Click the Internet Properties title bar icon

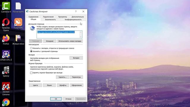click(27, 11)
